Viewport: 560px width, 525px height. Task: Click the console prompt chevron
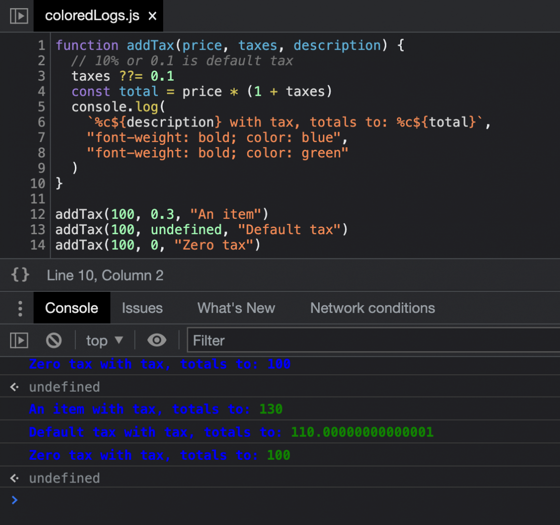(14, 500)
